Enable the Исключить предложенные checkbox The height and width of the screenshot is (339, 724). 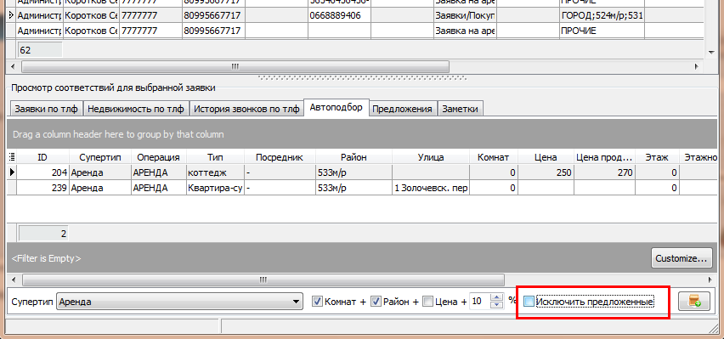[529, 302]
